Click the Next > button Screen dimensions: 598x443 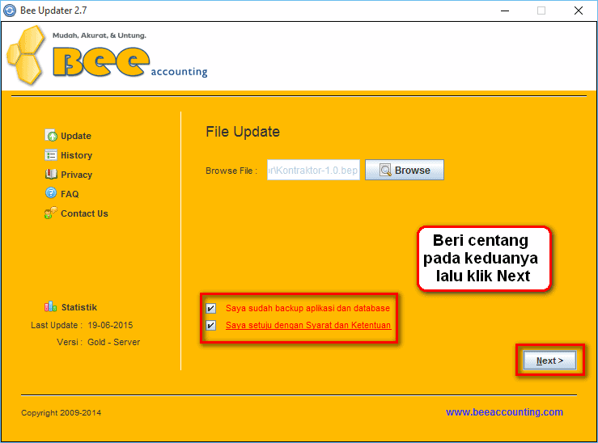click(549, 361)
